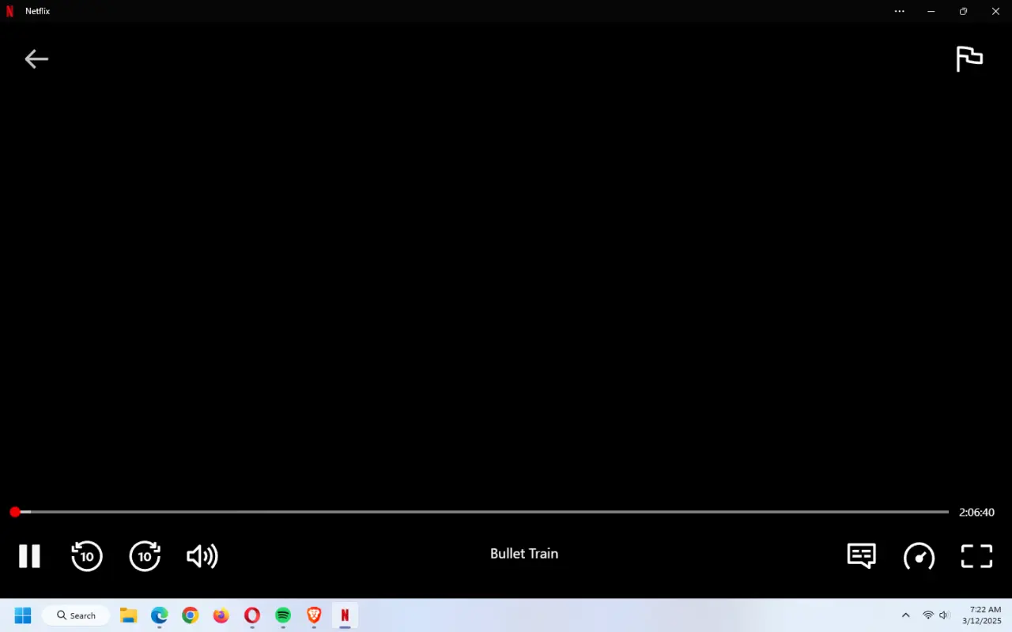Image resolution: width=1012 pixels, height=632 pixels.
Task: Restore down the Netflix window
Action: click(x=963, y=11)
